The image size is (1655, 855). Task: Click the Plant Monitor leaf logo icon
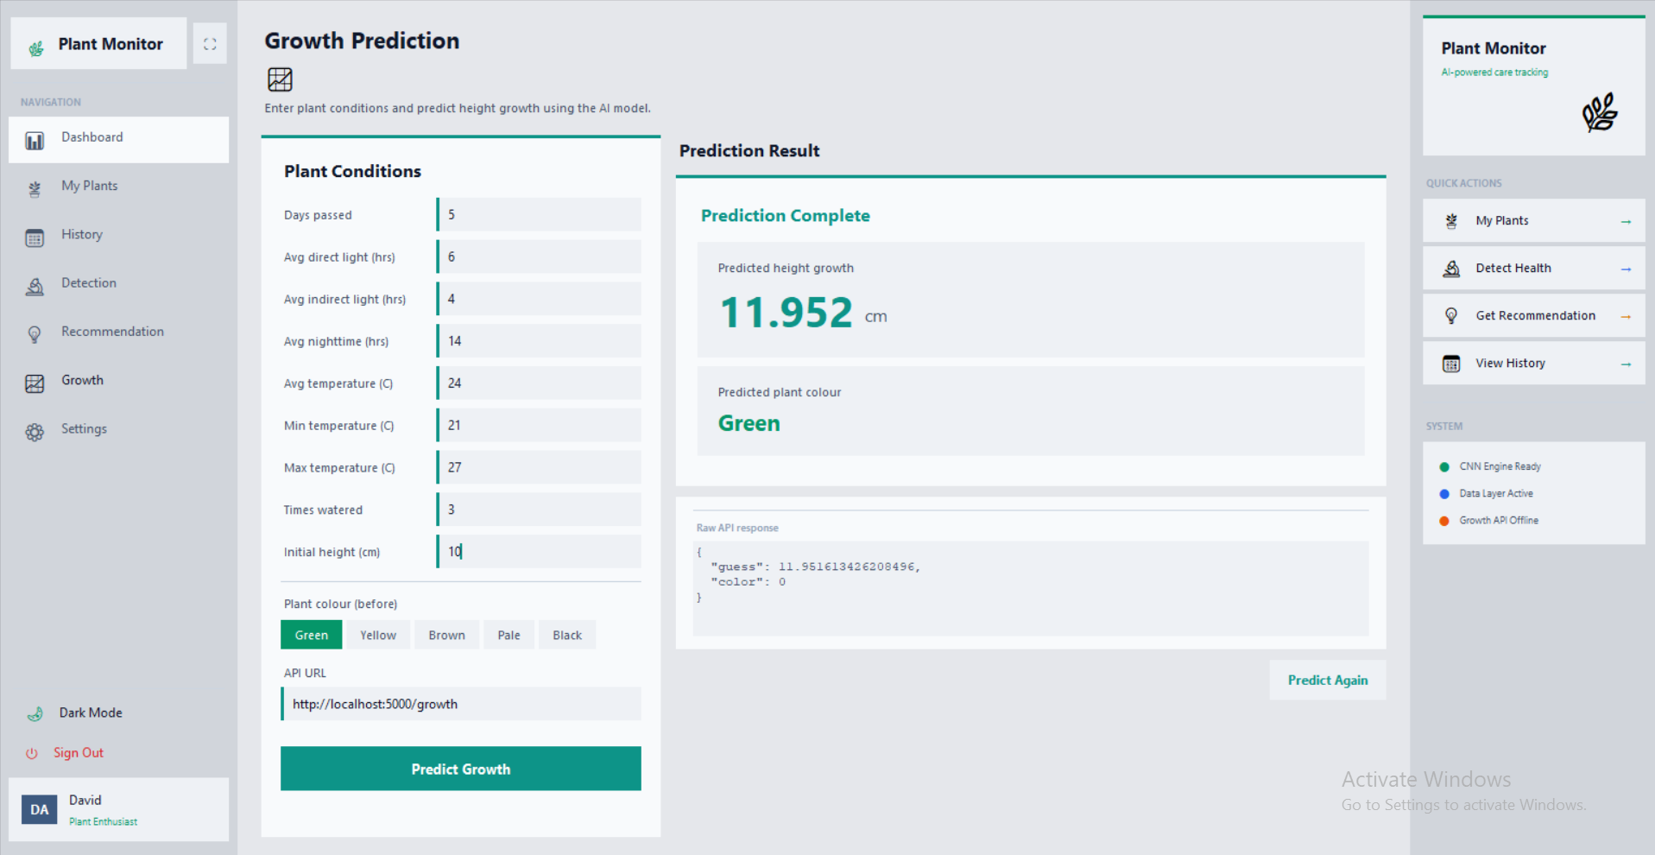pos(36,48)
